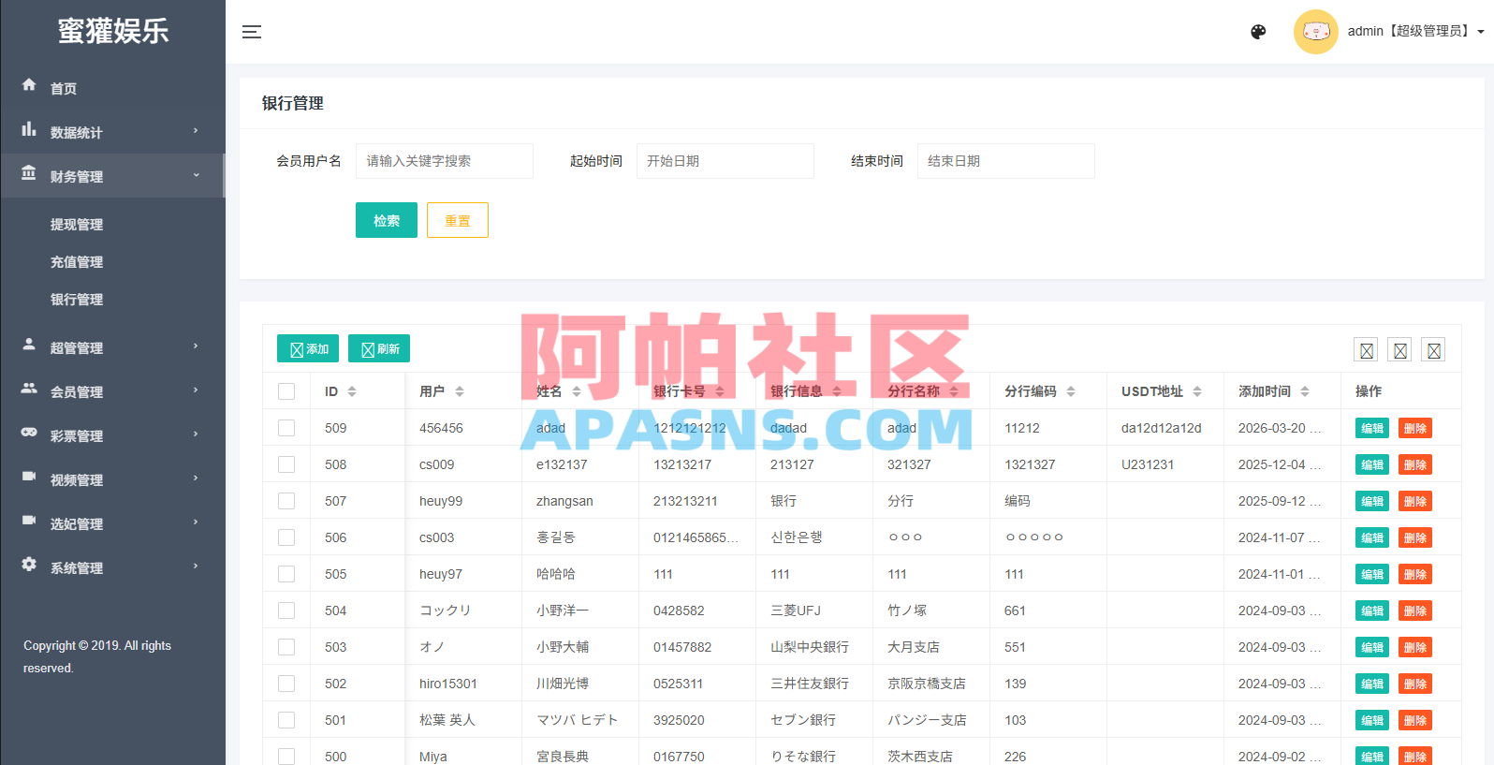1494x765 pixels.
Task: Expand 视频管理 menu chevron
Action: coord(196,478)
